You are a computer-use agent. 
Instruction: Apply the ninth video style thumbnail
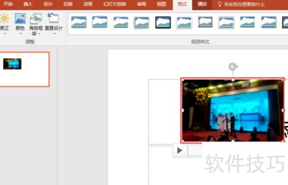coord(247,22)
